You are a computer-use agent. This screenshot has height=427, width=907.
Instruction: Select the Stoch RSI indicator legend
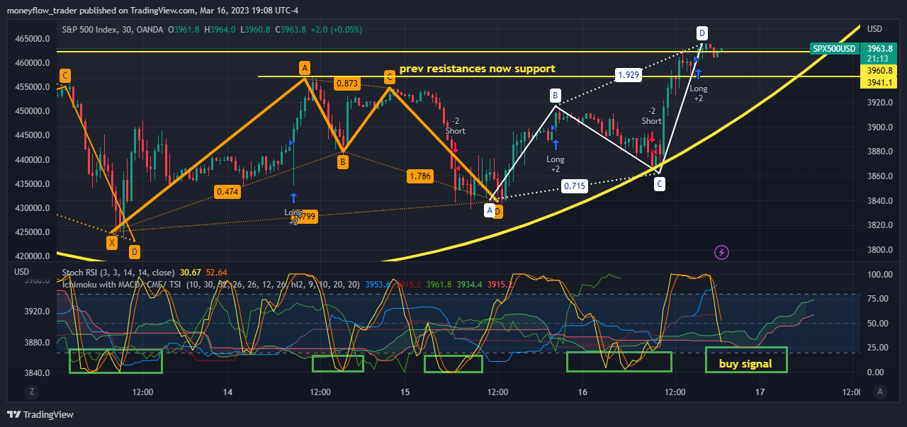pos(118,271)
